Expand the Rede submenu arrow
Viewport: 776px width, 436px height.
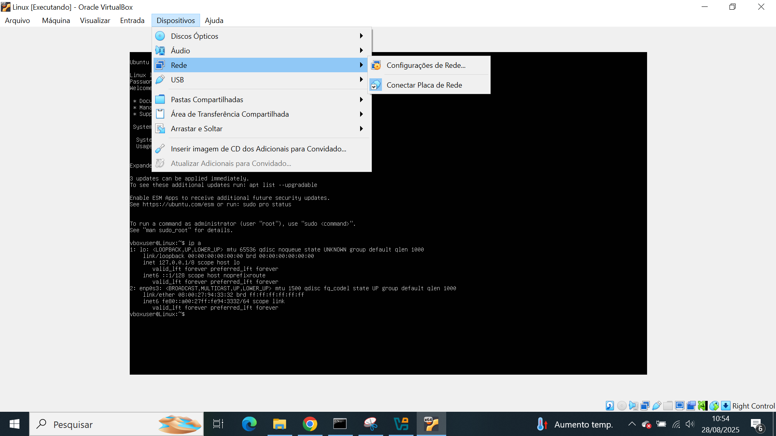(x=361, y=65)
